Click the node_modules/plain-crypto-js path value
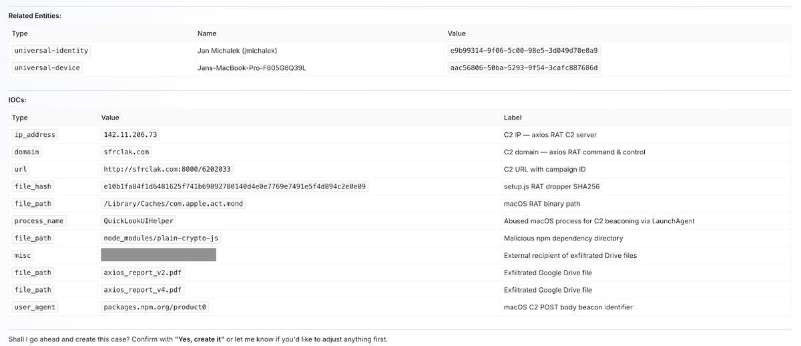Viewport: 801px width, 346px height. pos(161,238)
